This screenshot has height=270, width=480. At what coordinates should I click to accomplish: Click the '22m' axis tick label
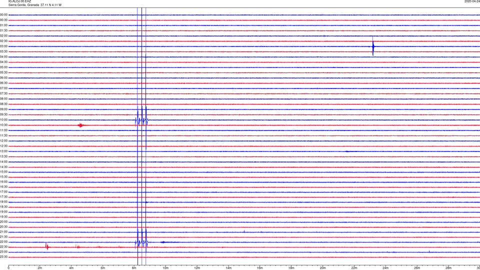pos(354,268)
